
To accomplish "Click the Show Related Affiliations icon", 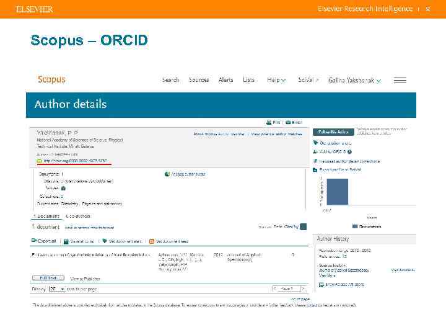I will (321, 285).
